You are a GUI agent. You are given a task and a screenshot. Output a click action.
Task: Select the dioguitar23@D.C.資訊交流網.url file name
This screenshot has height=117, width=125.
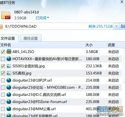click(x=39, y=95)
